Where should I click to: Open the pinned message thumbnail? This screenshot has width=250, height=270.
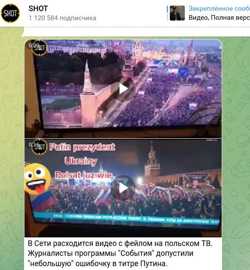177,13
